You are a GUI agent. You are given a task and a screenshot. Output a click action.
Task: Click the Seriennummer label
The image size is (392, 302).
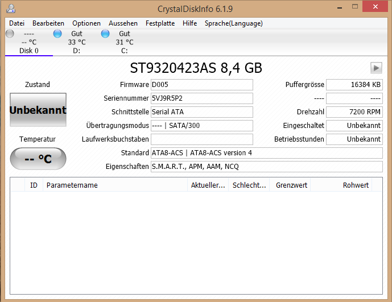(126, 98)
